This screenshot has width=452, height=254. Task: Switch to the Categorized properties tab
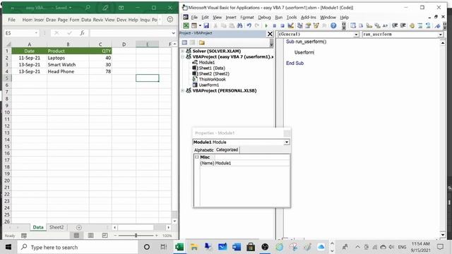pyautogui.click(x=227, y=150)
